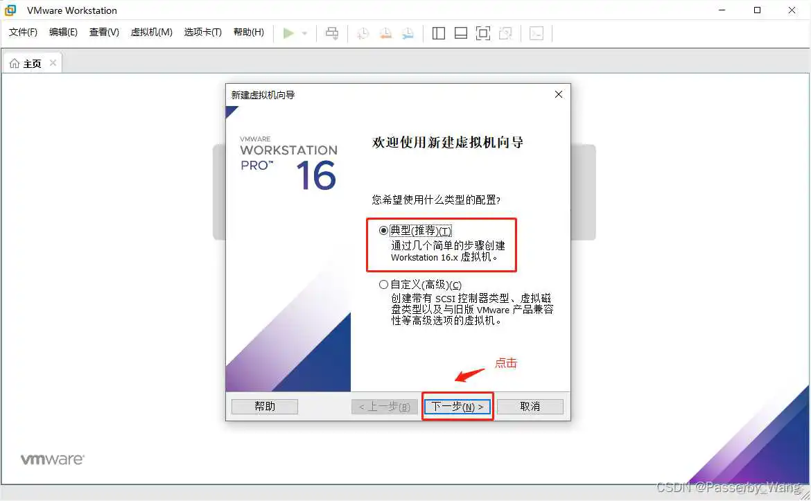Click the Take Snapshot clock icon
Screen dimensions: 811x501
click(363, 33)
